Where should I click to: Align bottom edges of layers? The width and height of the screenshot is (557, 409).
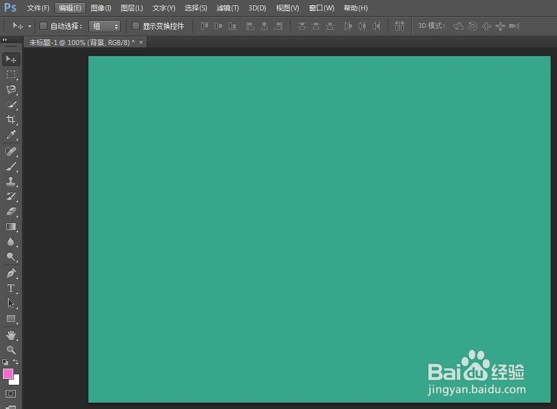232,26
